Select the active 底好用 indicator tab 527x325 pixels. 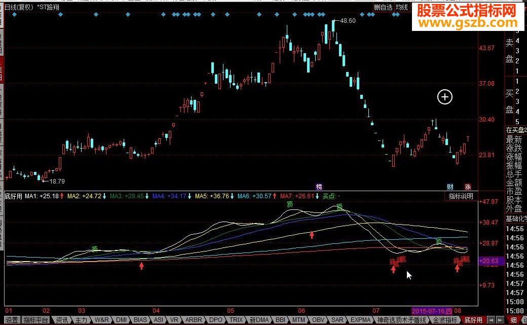[473, 319]
